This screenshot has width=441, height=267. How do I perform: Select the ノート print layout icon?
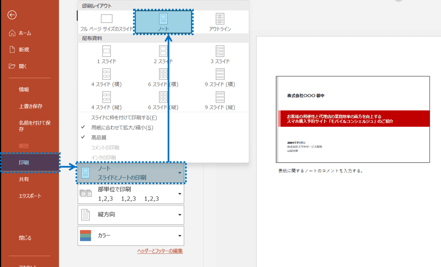tap(163, 19)
